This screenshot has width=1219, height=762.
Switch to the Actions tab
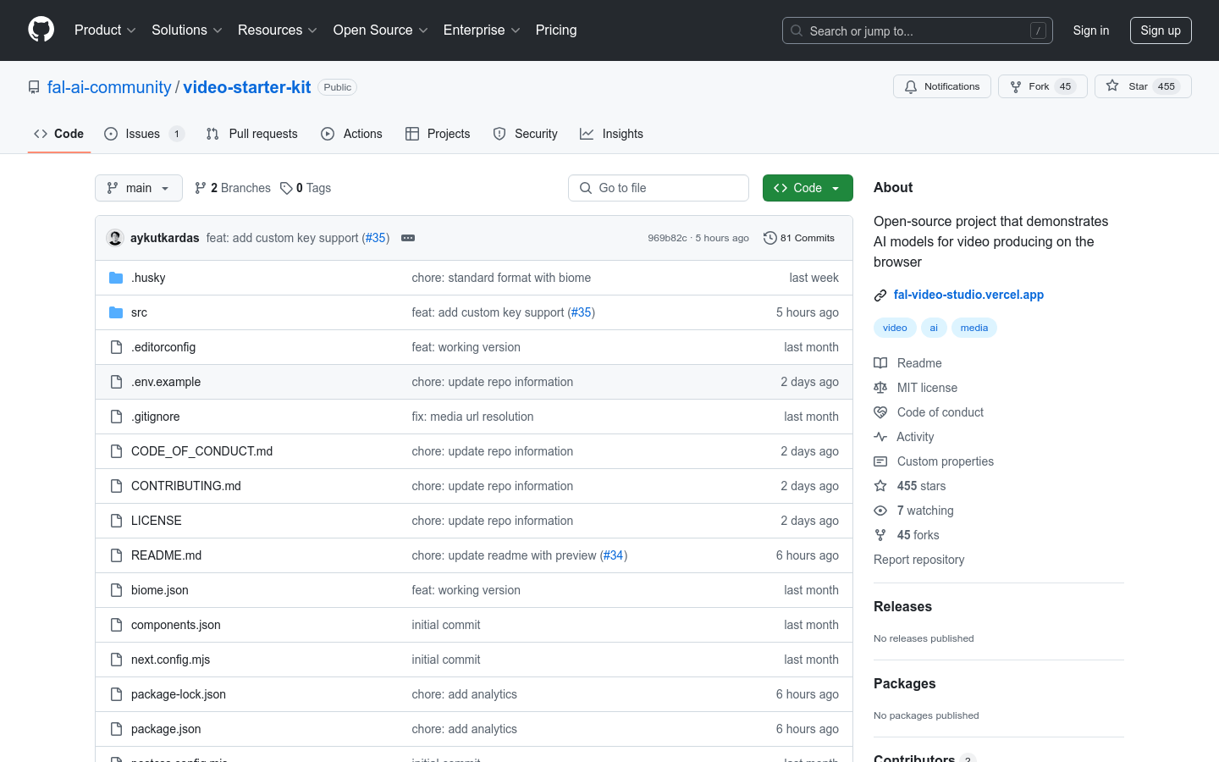[x=352, y=134]
